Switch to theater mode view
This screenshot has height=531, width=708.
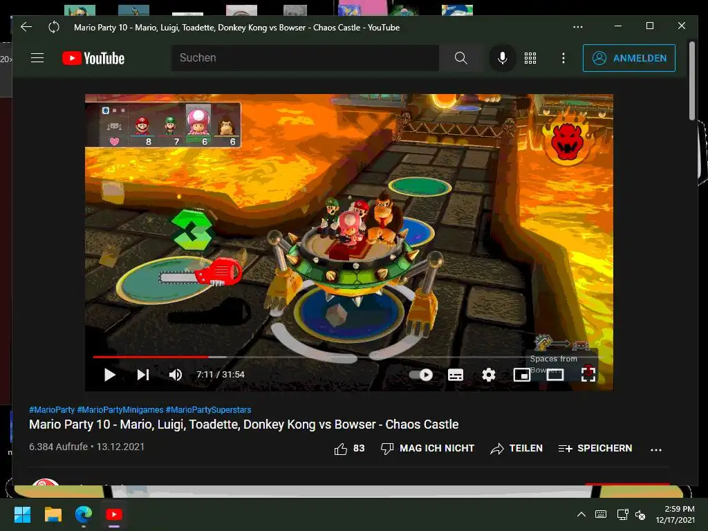(x=555, y=375)
